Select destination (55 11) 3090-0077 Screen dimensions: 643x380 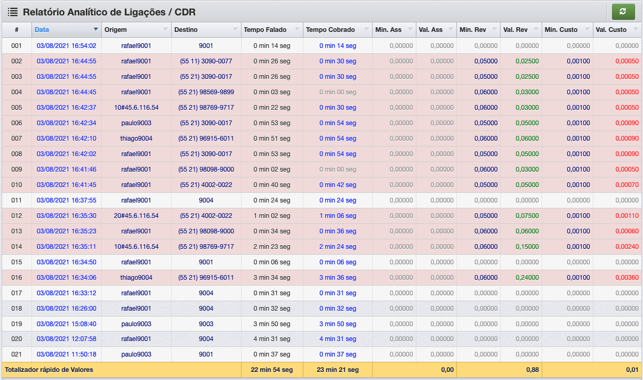click(x=206, y=61)
